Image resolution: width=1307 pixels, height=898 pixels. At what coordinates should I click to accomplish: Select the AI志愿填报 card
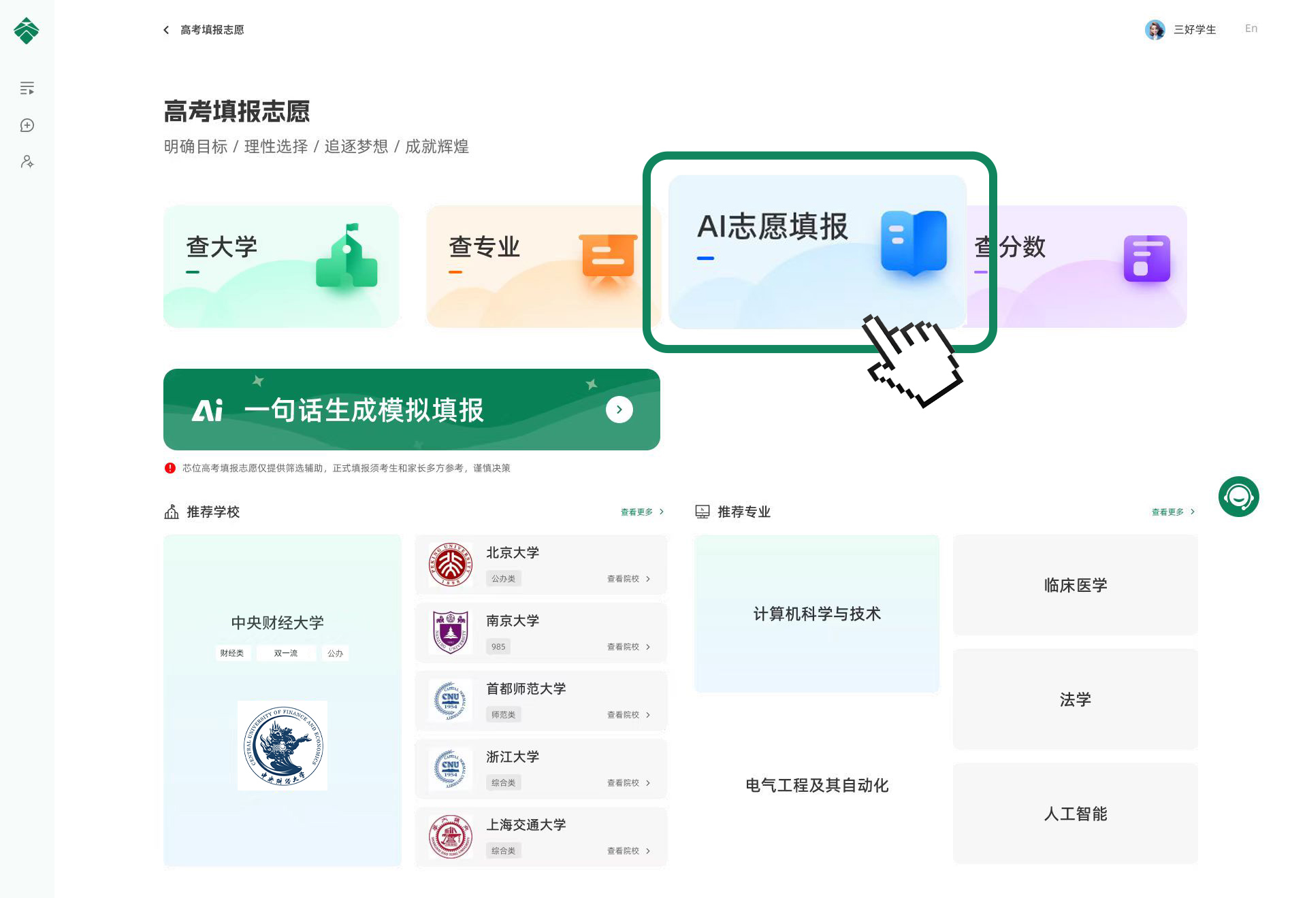(817, 252)
